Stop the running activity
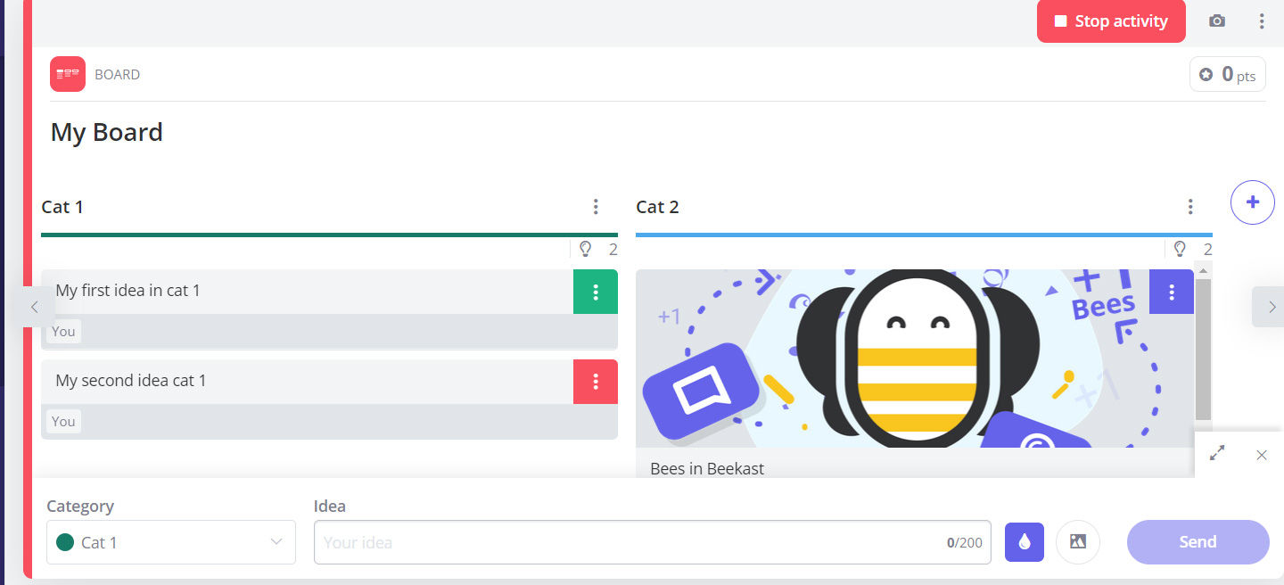Screen dimensions: 1284x585 point(1111,21)
